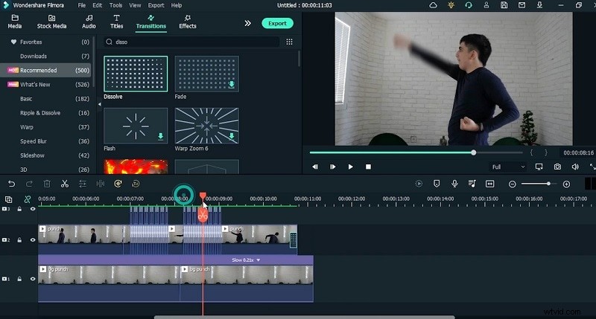
Task: Open the Stock Media tab
Action: (51, 22)
